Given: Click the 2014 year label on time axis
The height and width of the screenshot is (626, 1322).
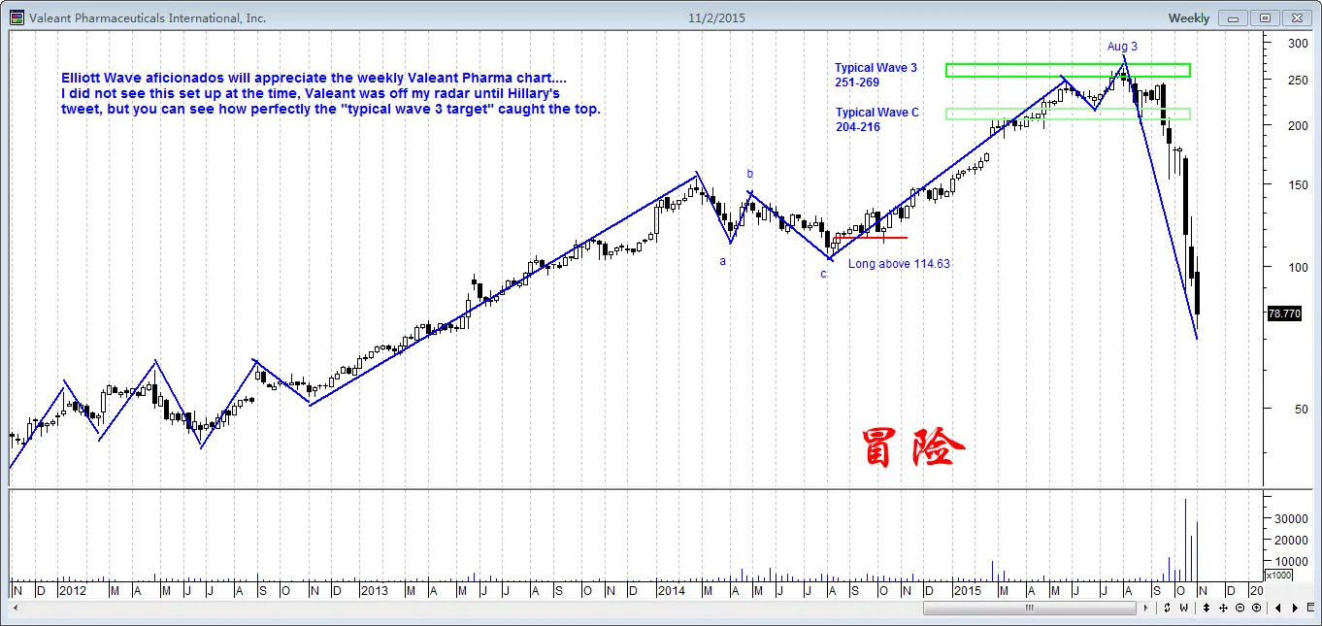Looking at the screenshot, I should [x=672, y=590].
